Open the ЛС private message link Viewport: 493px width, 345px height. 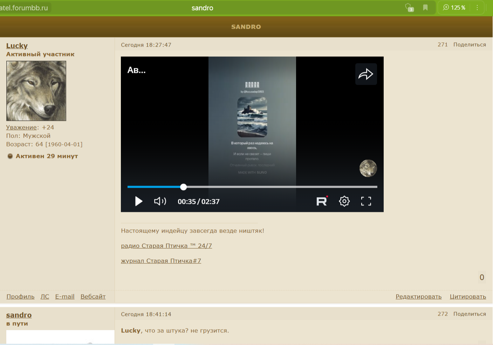(45, 297)
